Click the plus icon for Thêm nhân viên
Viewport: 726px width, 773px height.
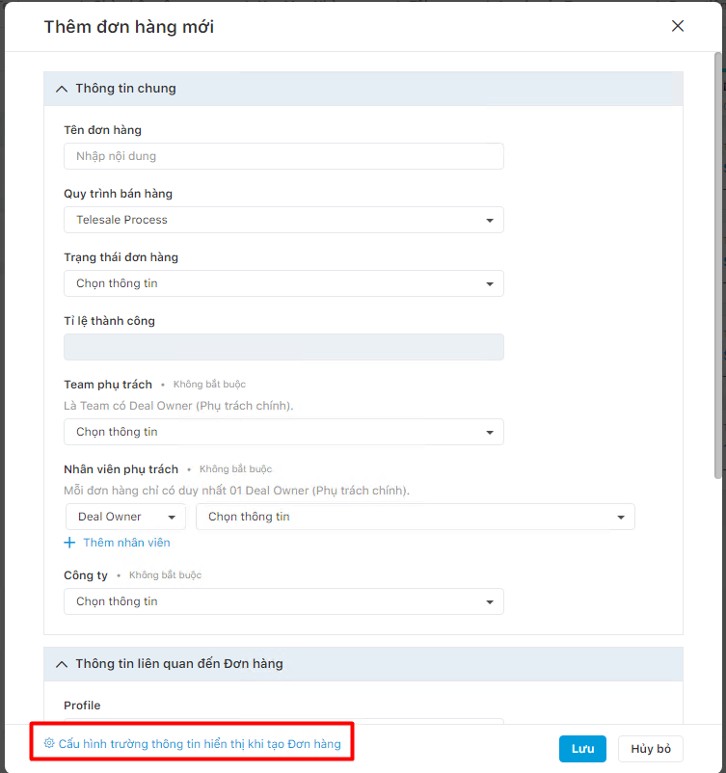pos(69,543)
